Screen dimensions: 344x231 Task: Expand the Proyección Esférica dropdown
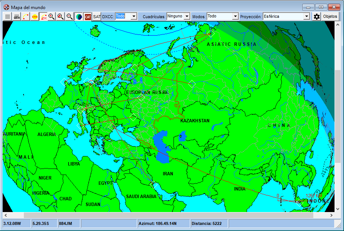click(x=307, y=16)
